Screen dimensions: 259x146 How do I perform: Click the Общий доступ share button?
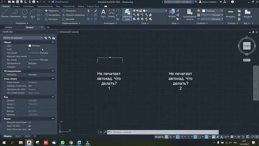[x=60, y=2]
